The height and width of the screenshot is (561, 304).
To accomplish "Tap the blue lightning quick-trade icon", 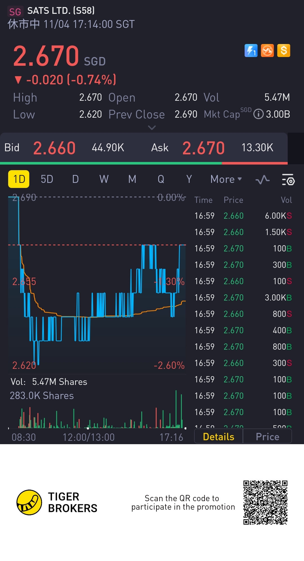I will [251, 51].
